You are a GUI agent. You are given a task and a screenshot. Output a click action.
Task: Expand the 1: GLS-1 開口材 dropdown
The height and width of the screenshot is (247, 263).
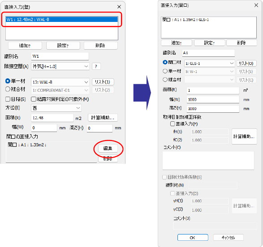[209, 64]
